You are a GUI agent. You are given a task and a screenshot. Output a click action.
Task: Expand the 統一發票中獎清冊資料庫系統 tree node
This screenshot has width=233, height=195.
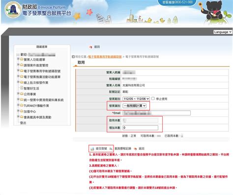(18, 99)
